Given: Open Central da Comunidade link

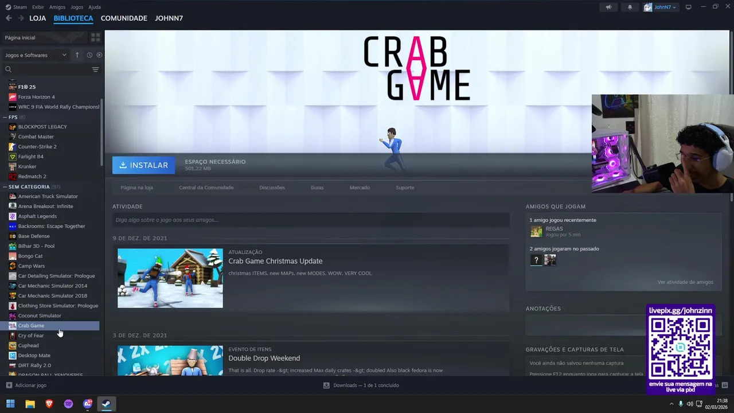Looking at the screenshot, I should [x=206, y=188].
